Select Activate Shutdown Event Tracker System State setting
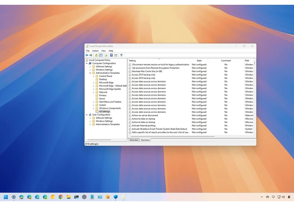The height and width of the screenshot is (206, 294). point(159,129)
